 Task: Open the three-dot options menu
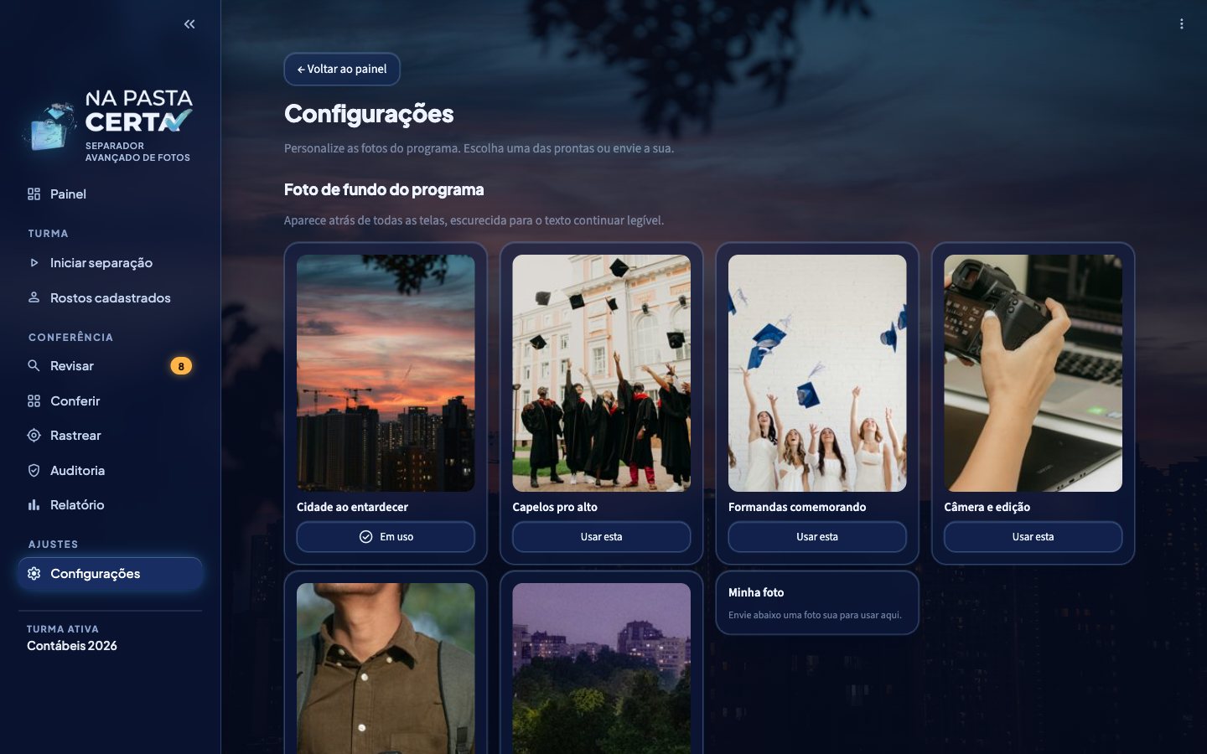[x=1182, y=24]
